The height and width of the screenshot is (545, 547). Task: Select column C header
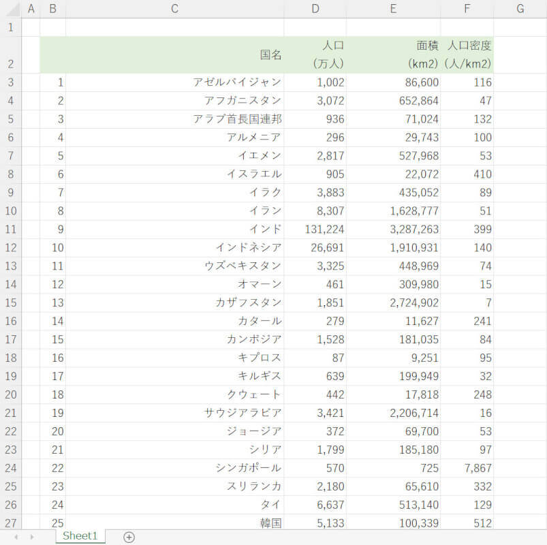click(x=174, y=9)
